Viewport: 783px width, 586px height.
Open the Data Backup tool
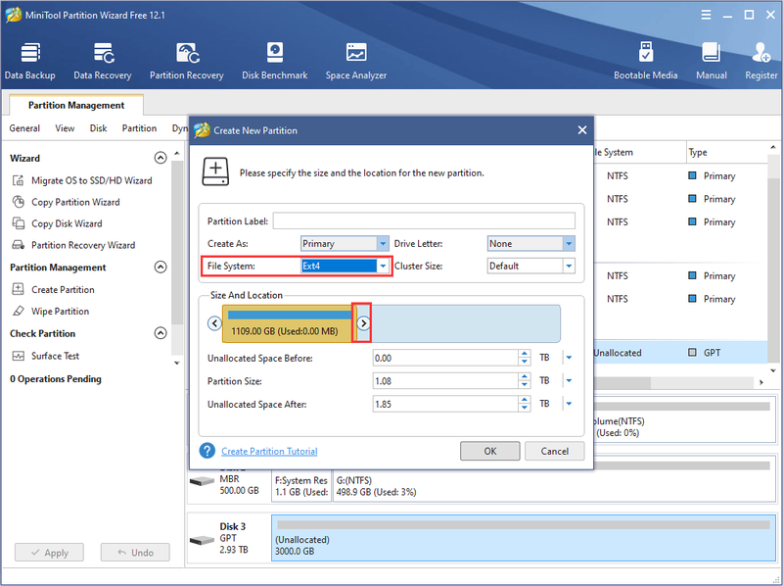coord(30,61)
